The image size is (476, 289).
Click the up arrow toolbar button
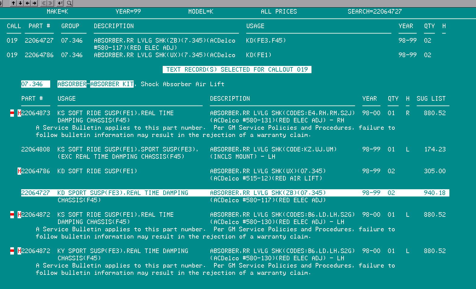13,3
